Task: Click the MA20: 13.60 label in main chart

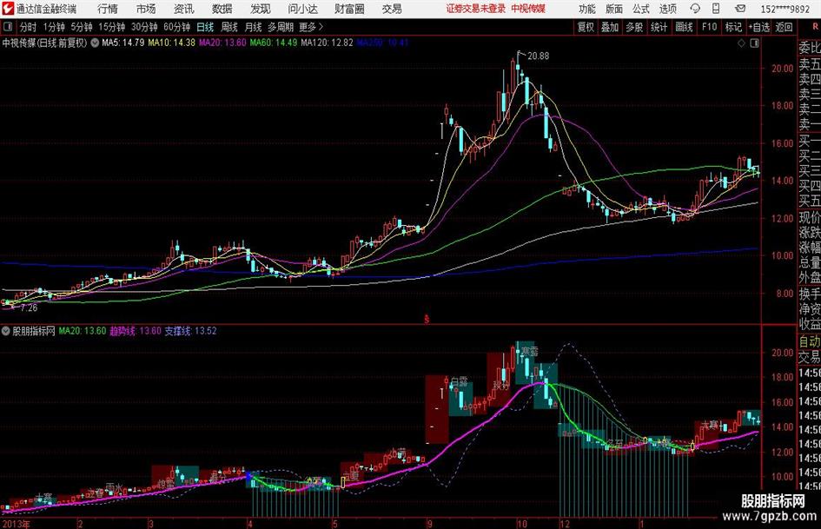Action: pos(222,43)
